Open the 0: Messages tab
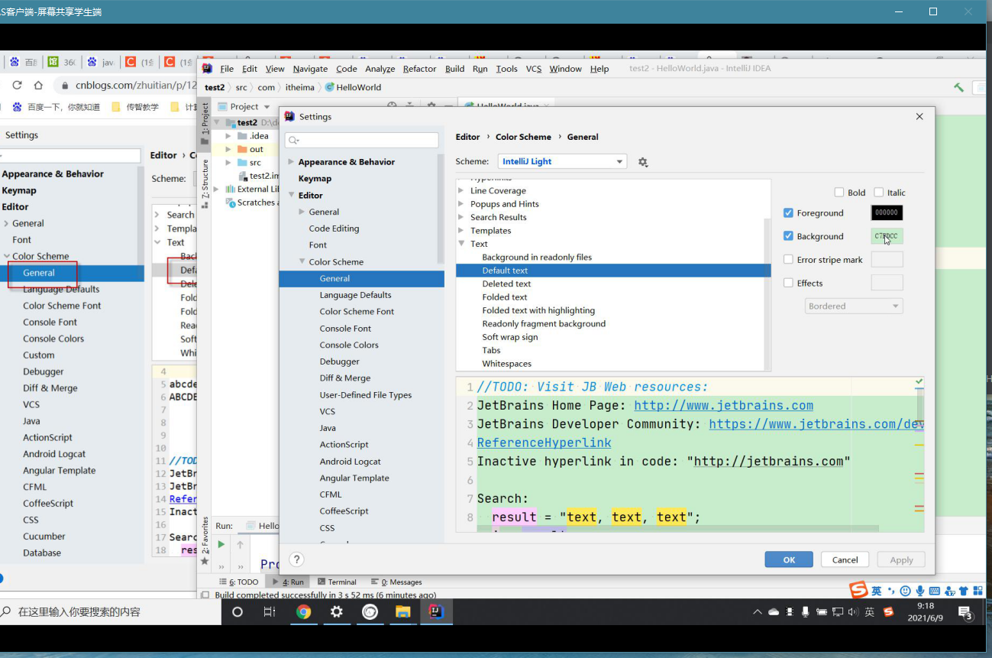The width and height of the screenshot is (992, 658). click(x=396, y=582)
